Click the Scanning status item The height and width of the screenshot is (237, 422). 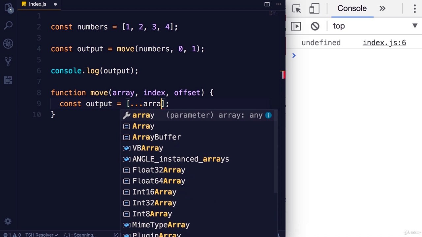[x=80, y=235]
